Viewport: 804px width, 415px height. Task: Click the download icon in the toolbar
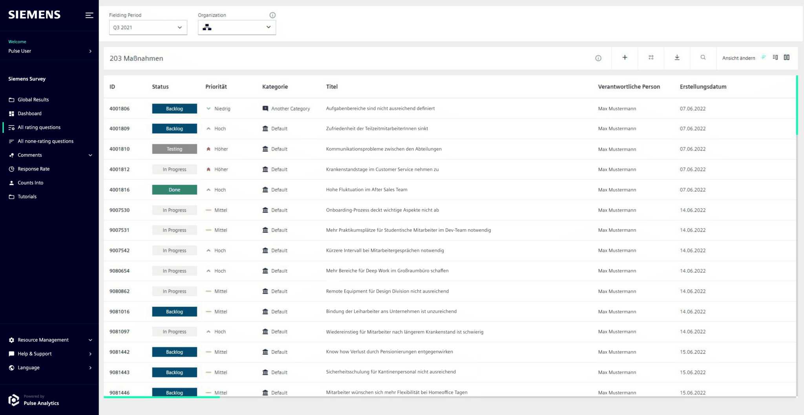point(677,58)
